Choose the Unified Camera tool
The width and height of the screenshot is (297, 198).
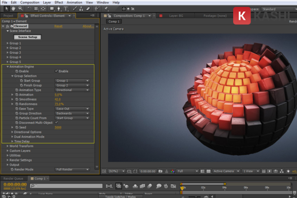(x=36, y=9)
